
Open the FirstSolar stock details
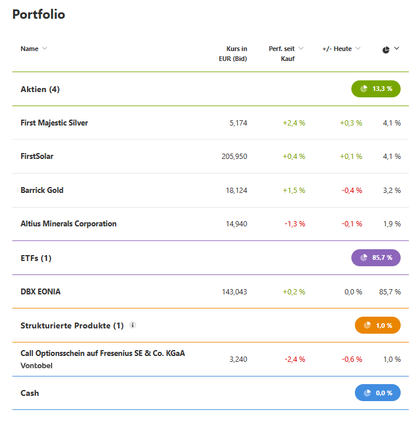click(37, 157)
